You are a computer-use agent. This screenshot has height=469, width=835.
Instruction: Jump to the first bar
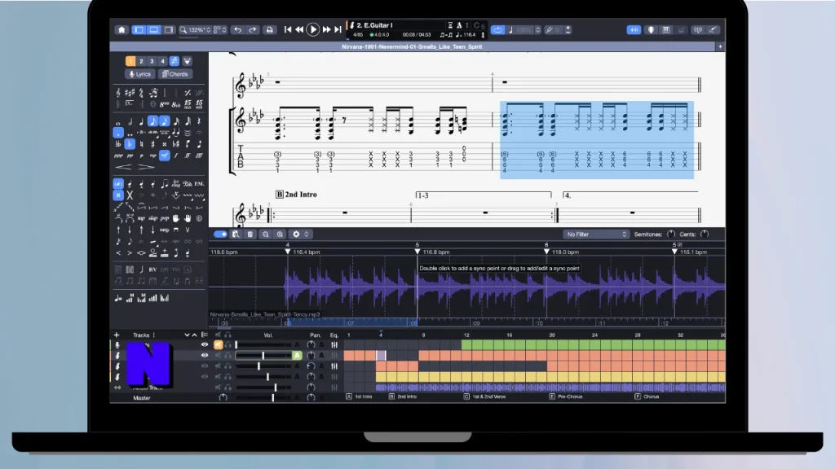(x=288, y=30)
